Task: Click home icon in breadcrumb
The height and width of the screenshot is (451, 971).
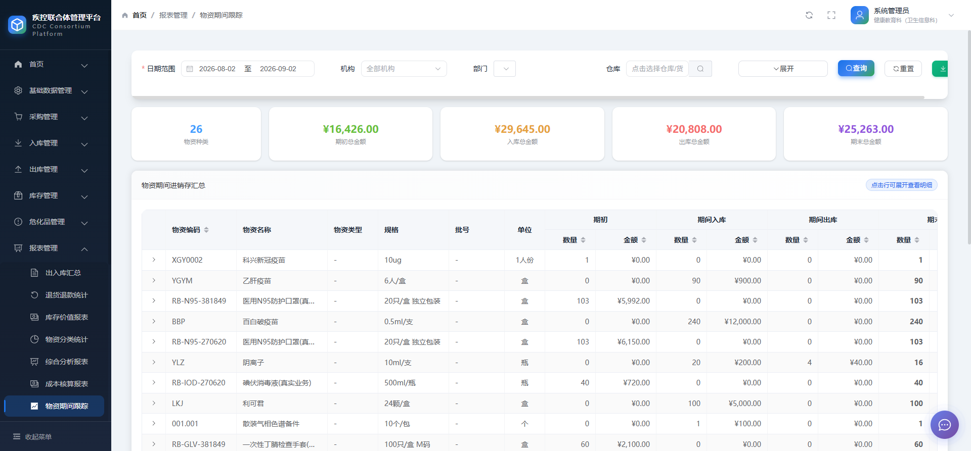Action: [x=125, y=15]
